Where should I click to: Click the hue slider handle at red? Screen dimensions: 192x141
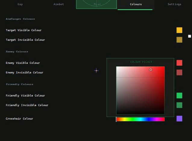tap(116, 119)
